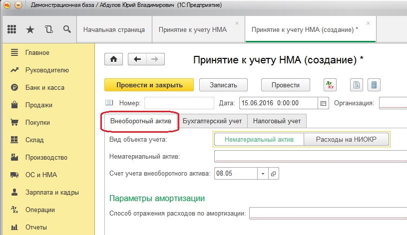Screen dimensions: 407x235
Task: Open the list-style icon button in toolbar
Action: click(x=374, y=85)
